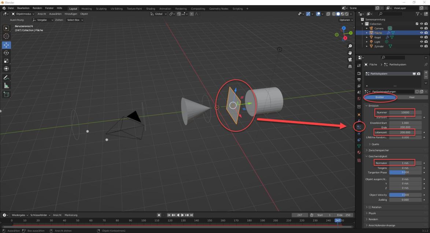The image size is (430, 233).
Task: Open the Particle properties tab icon
Action: pyautogui.click(x=359, y=127)
